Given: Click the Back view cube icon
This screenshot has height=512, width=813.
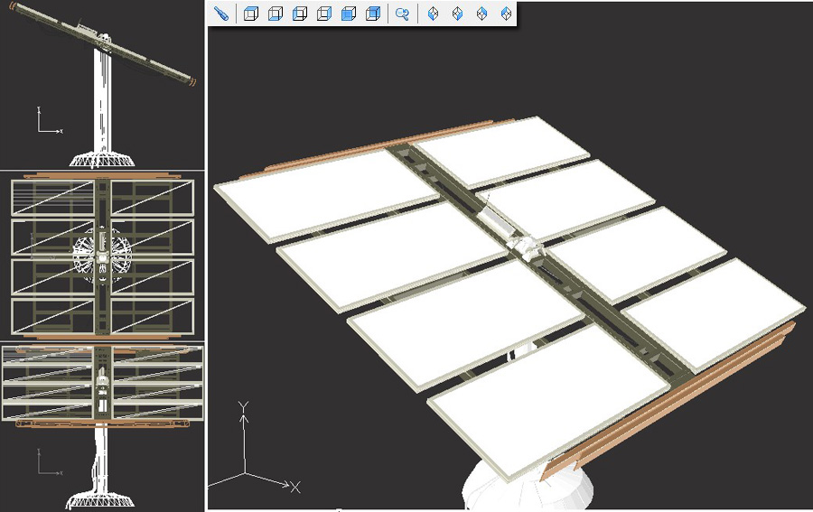Looking at the screenshot, I should click(x=373, y=14).
